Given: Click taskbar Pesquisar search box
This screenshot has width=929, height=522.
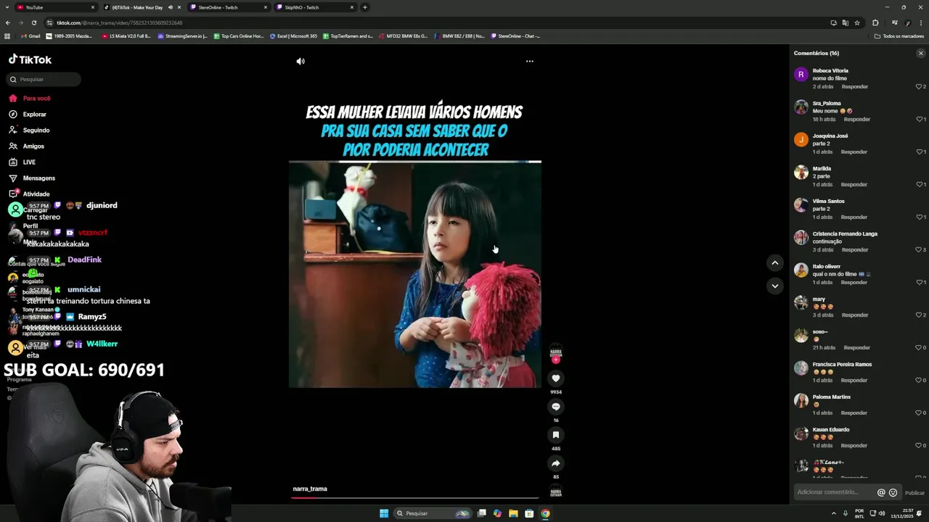Looking at the screenshot, I should pyautogui.click(x=433, y=513).
